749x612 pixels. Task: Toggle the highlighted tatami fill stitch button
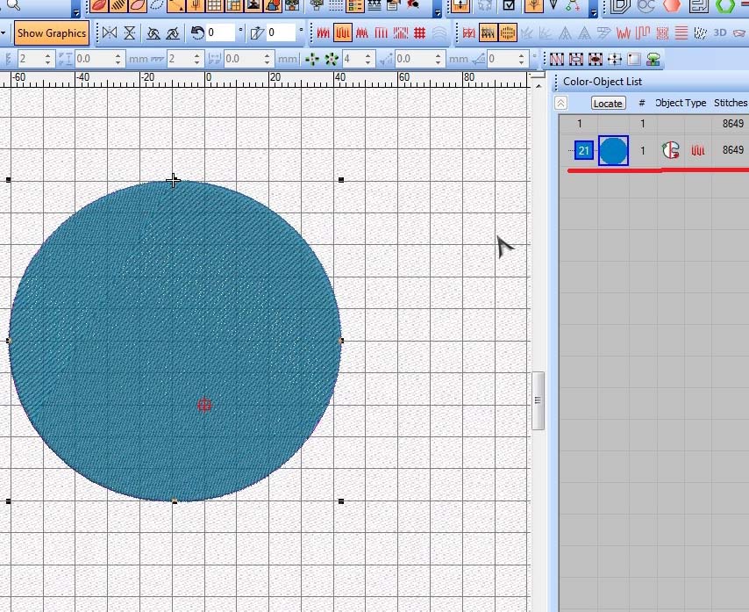pyautogui.click(x=343, y=33)
